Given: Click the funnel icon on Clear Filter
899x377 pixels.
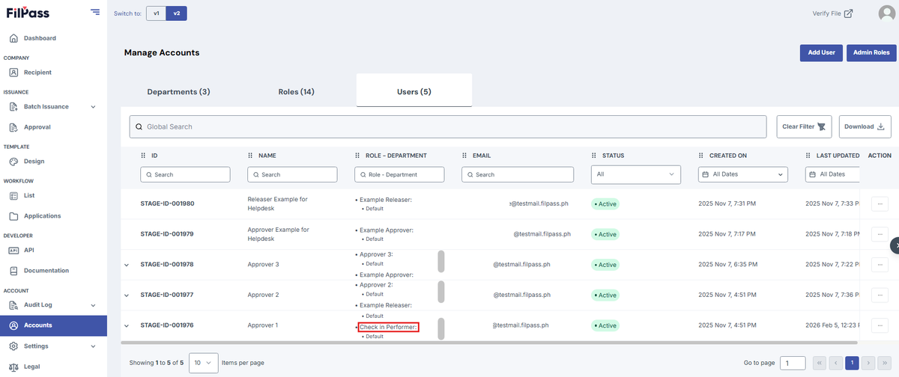Looking at the screenshot, I should tap(822, 126).
